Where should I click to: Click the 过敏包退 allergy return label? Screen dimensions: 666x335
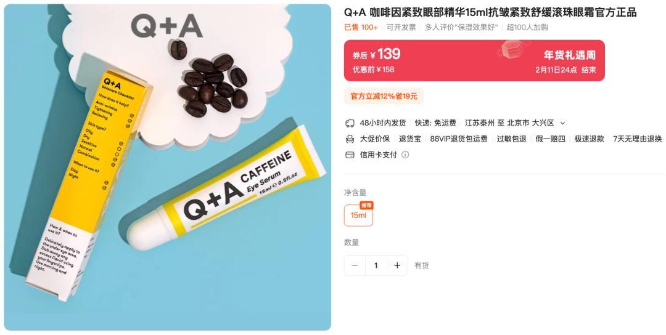(x=511, y=139)
